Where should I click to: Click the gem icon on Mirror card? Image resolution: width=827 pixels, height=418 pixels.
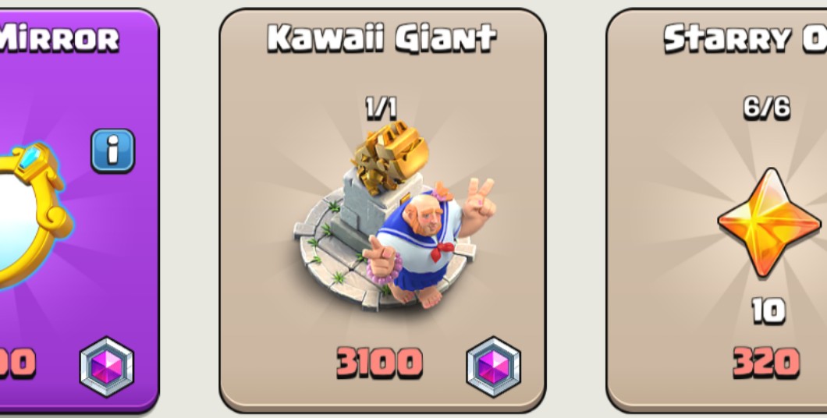tap(107, 367)
